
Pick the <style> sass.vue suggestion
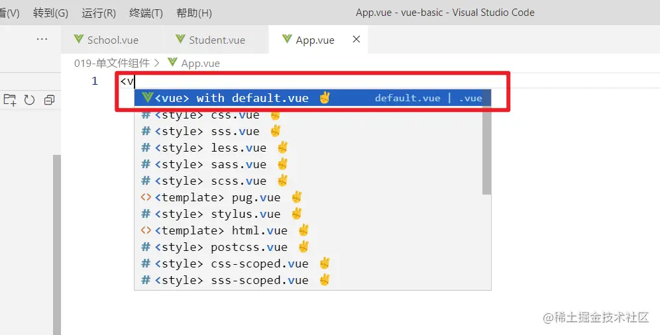pyautogui.click(x=309, y=164)
